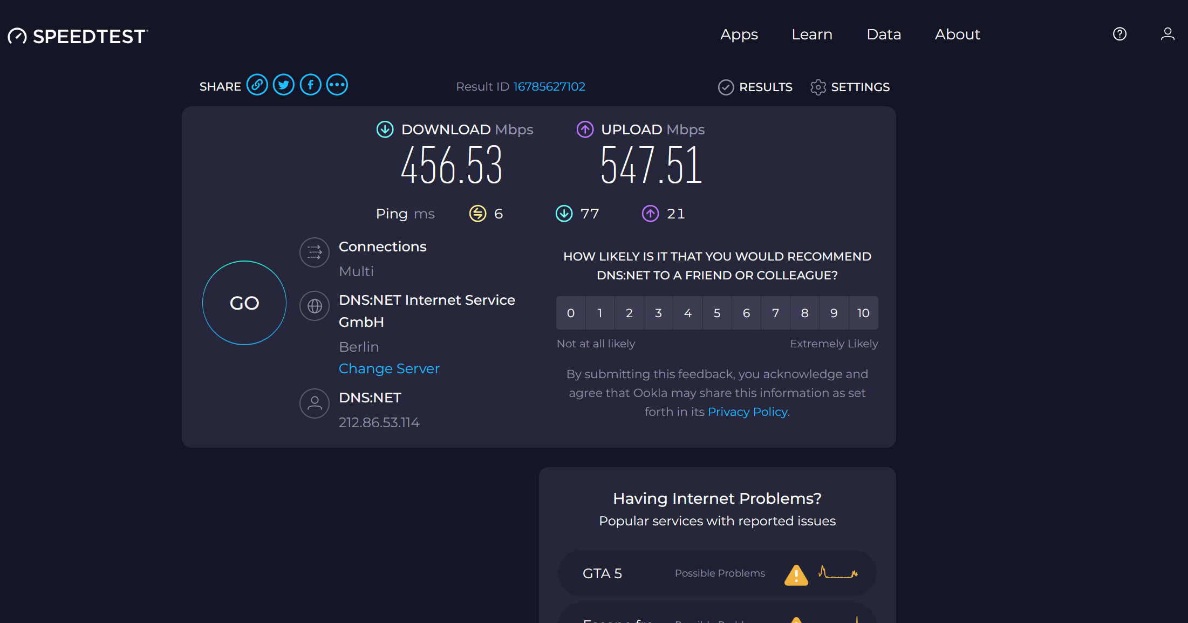Screen dimensions: 1188x623
Task: Rate recommendation score 9
Action: point(834,313)
